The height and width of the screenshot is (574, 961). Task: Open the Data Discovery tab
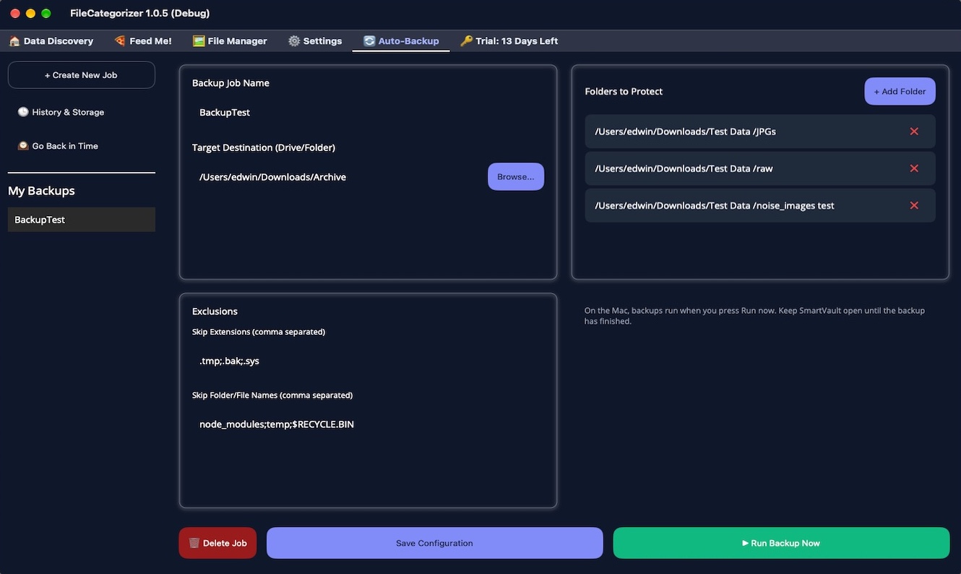(51, 41)
